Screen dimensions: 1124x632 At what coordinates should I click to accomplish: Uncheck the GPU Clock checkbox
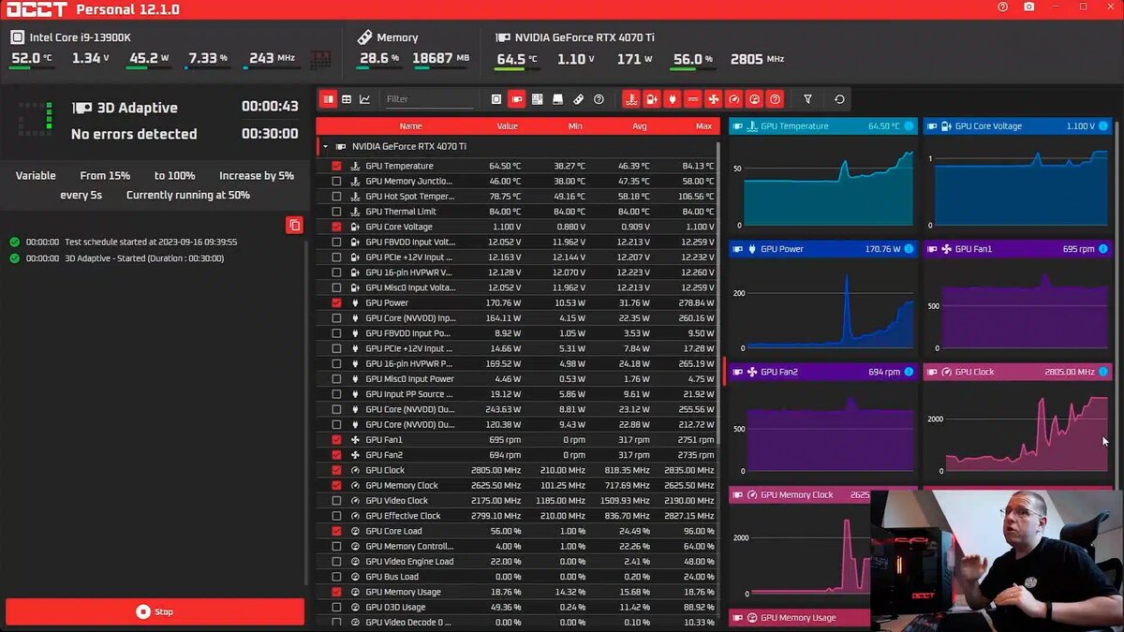tap(336, 470)
